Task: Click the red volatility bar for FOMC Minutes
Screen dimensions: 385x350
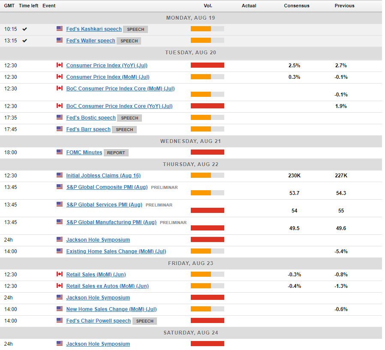Action: [x=208, y=152]
